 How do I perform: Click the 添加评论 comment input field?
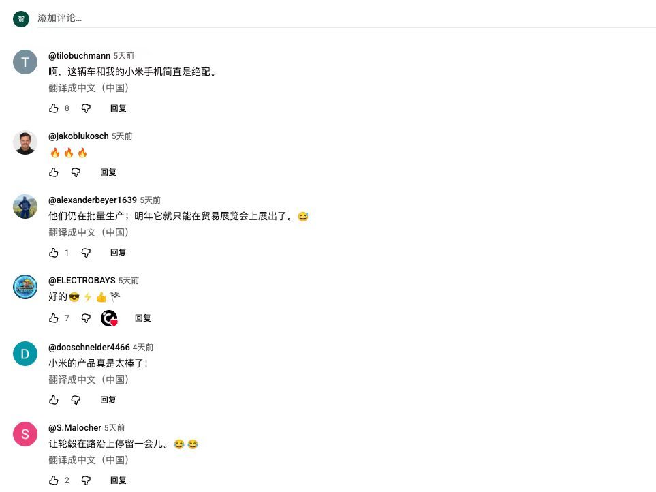click(x=347, y=18)
